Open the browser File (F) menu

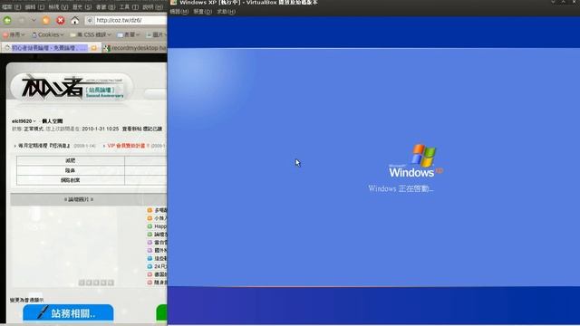pyautogui.click(x=12, y=7)
